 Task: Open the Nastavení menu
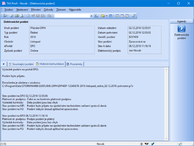pos(22,10)
